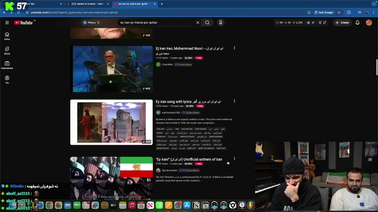Open options for Unofficial anthem of Iran video
The image size is (378, 212).
coord(234,159)
